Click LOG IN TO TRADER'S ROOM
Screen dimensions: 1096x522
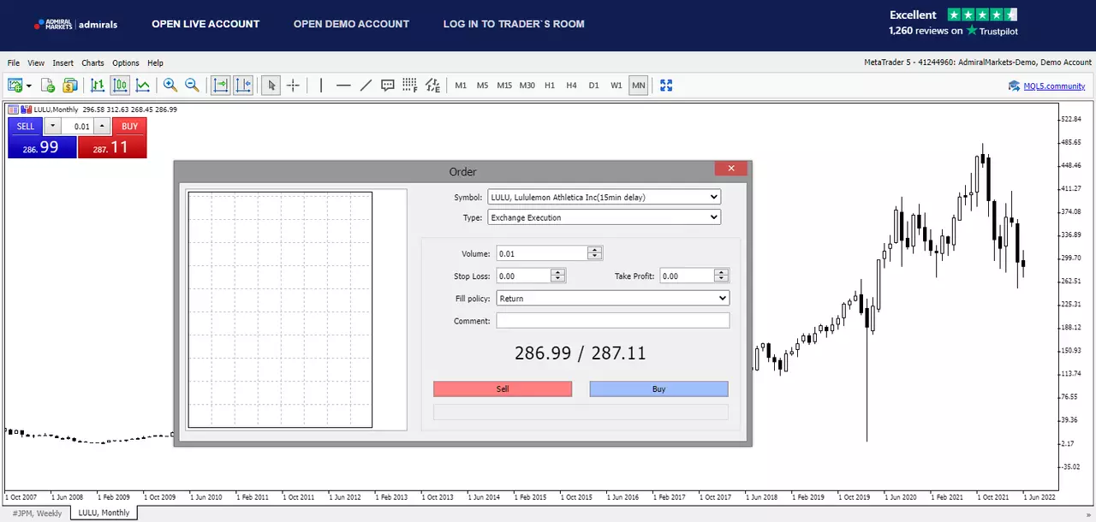point(514,24)
